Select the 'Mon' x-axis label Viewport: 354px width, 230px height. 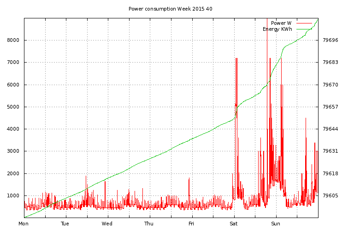pyautogui.click(x=24, y=224)
